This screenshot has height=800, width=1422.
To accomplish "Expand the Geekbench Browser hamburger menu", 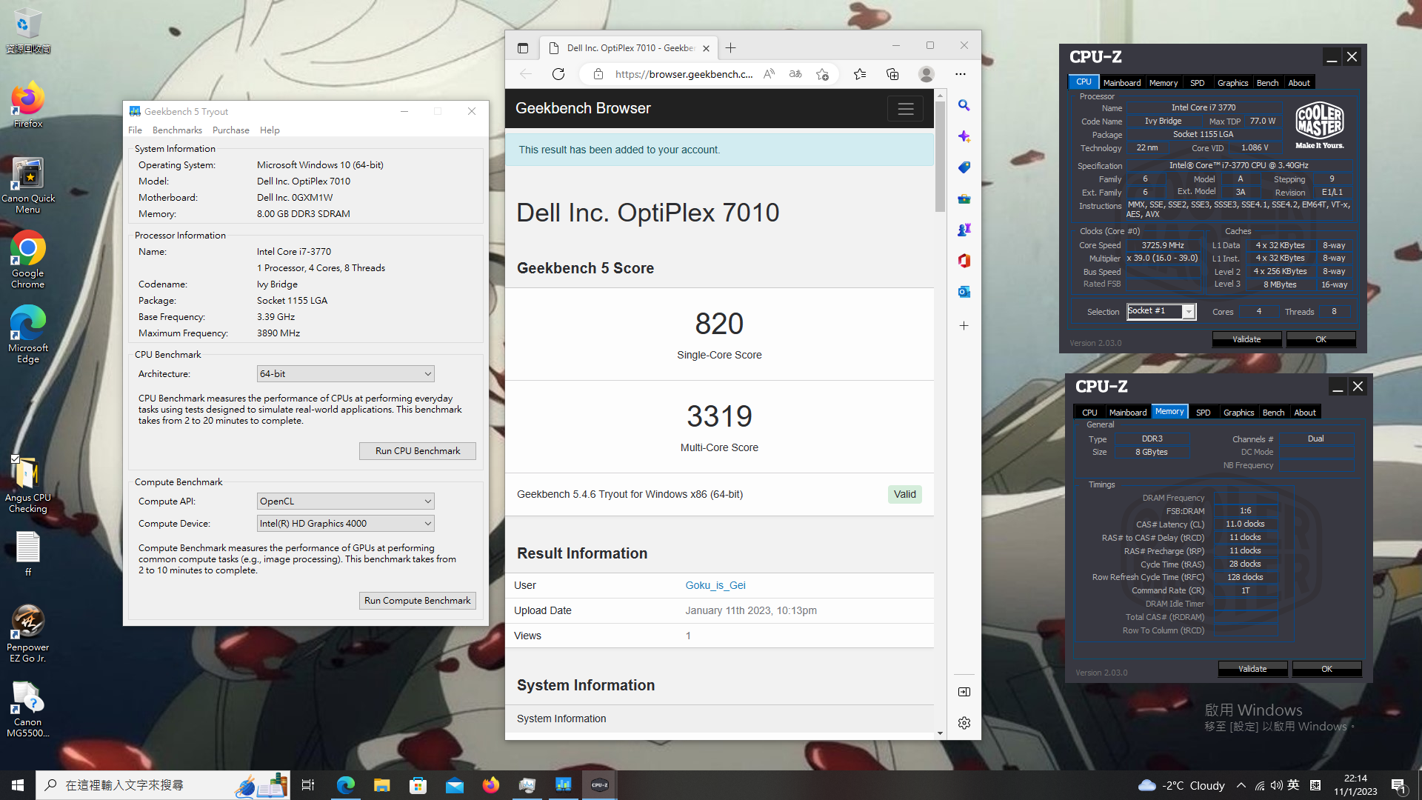I will coord(905,109).
